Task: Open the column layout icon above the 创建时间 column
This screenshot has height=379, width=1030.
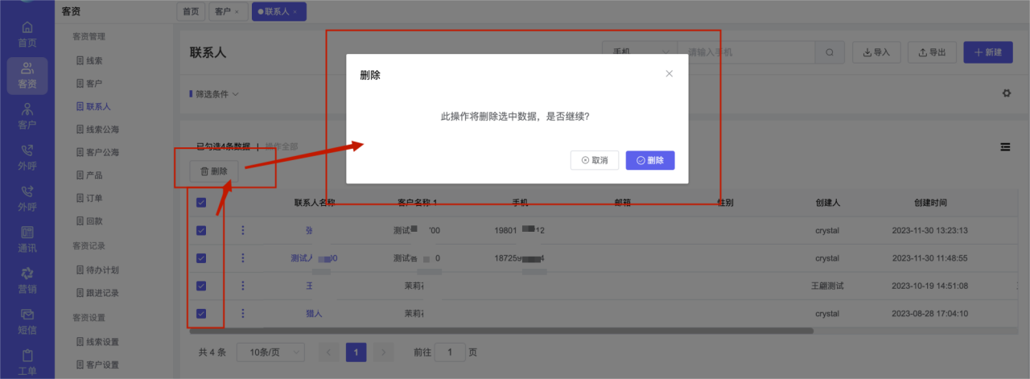Action: [x=1005, y=146]
